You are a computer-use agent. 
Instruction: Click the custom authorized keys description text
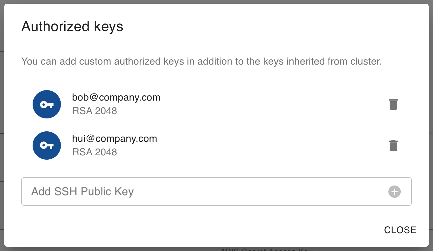[201, 62]
